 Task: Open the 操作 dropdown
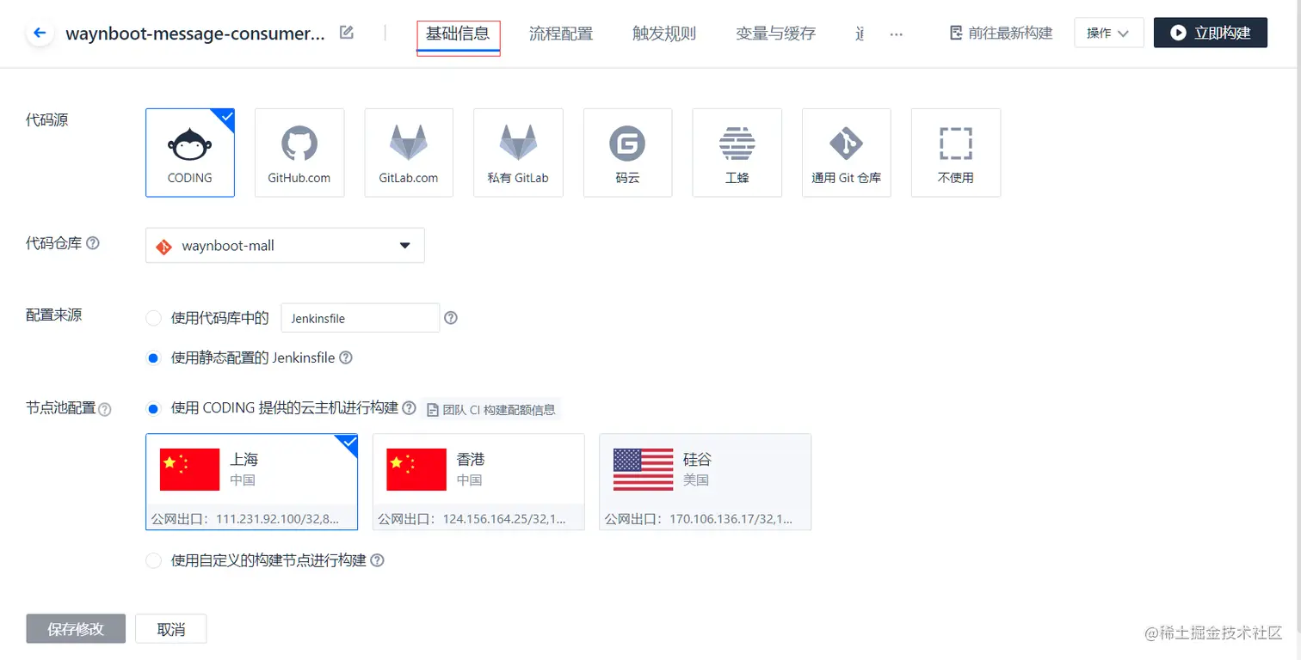point(1108,33)
